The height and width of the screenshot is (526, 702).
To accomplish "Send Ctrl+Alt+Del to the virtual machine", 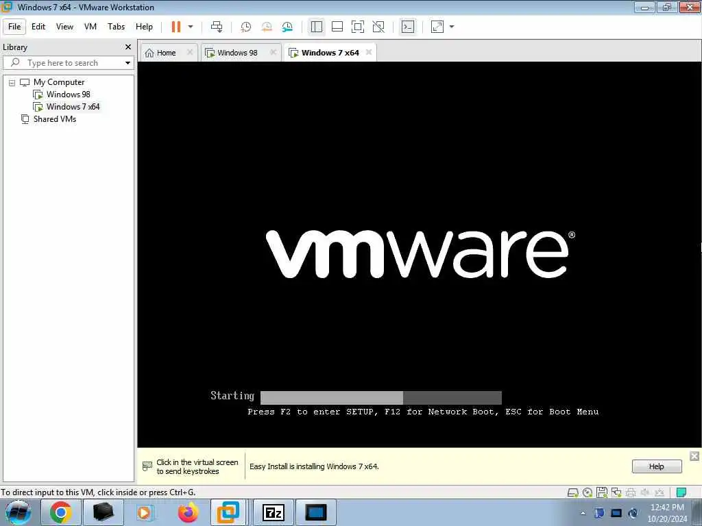I will tap(217, 27).
